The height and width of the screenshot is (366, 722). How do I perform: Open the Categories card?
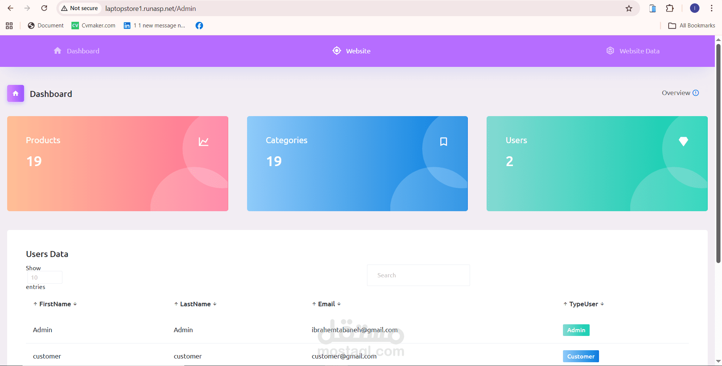357,163
